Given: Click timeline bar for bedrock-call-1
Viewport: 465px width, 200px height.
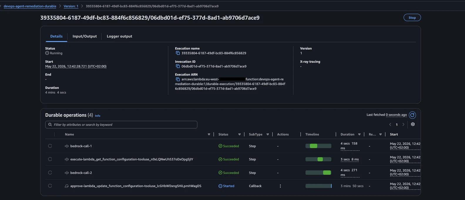Looking at the screenshot, I should pos(318,146).
